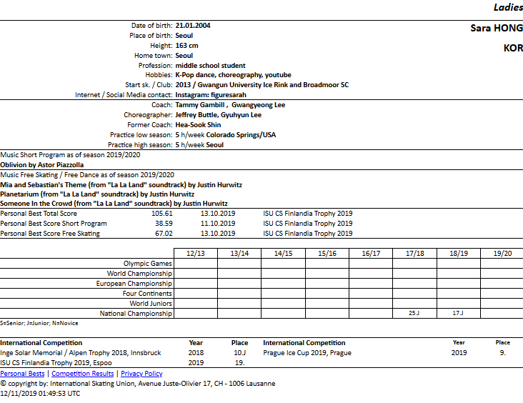Click the free skating score 67.02
This screenshot has height=403, width=523.
point(164,234)
